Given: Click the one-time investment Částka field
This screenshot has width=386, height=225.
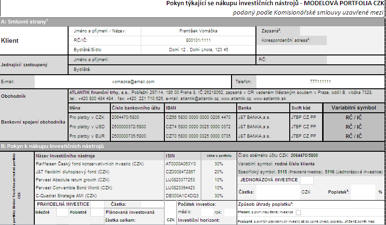Looking at the screenshot, I should coord(278,192).
